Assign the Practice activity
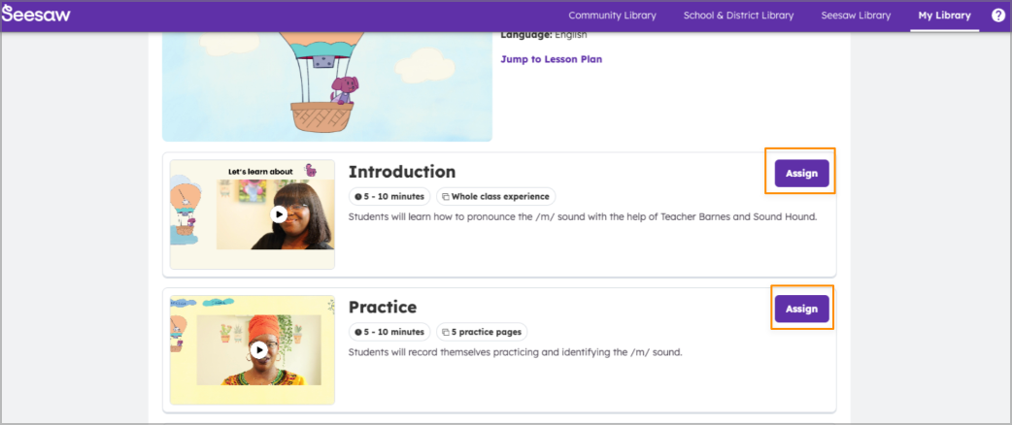 click(801, 309)
